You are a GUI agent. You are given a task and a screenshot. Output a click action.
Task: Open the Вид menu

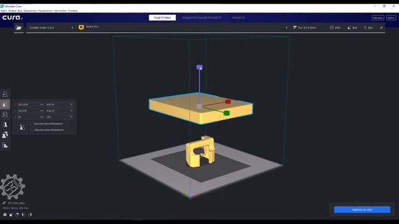tap(20, 11)
